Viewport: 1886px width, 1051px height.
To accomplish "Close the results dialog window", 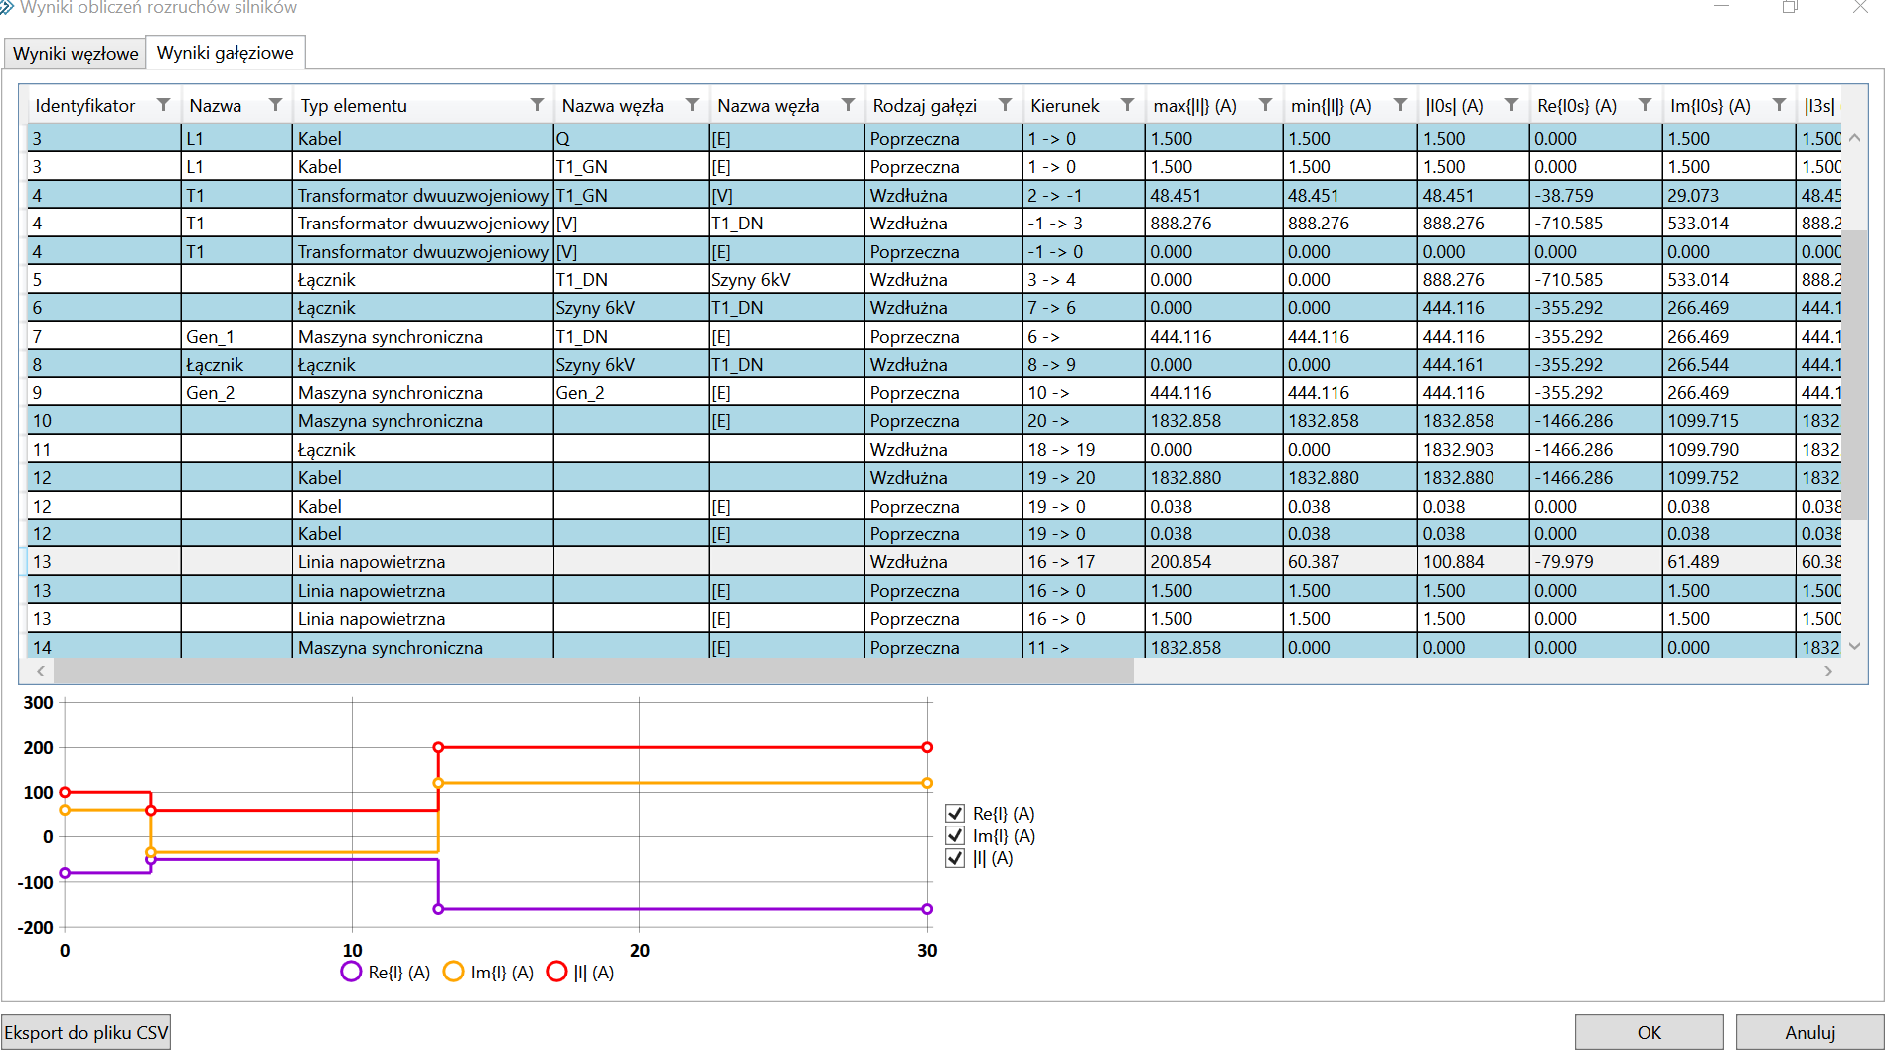I will (1860, 7).
